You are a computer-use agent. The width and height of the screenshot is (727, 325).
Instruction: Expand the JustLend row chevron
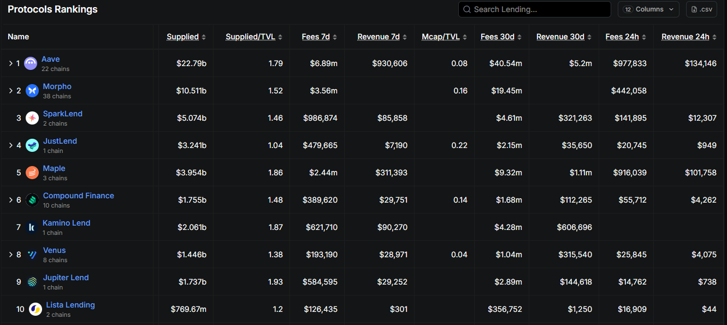point(10,145)
